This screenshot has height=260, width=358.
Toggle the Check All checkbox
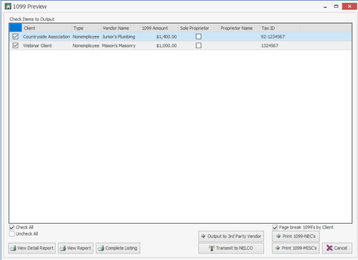[11, 227]
